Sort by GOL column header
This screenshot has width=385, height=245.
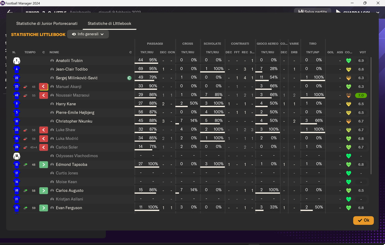pyautogui.click(x=330, y=52)
